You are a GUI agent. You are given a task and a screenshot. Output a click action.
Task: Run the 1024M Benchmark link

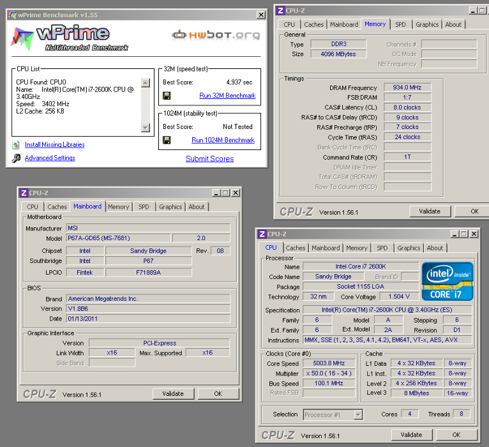coord(223,140)
